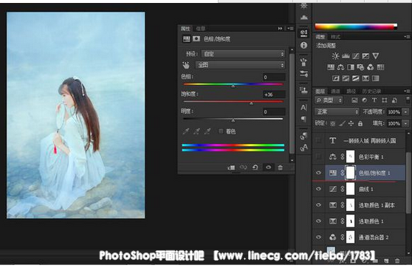Hide the 通道混合器 2 layer
The width and height of the screenshot is (412, 268).
click(318, 237)
